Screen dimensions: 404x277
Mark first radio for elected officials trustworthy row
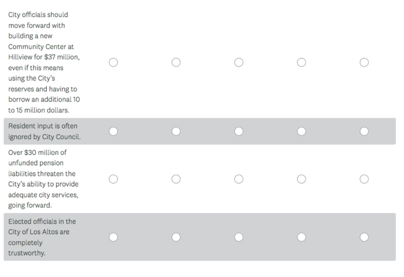(113, 237)
